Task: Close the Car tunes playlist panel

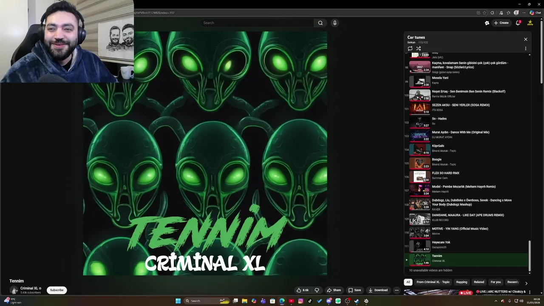Action: (x=526, y=39)
